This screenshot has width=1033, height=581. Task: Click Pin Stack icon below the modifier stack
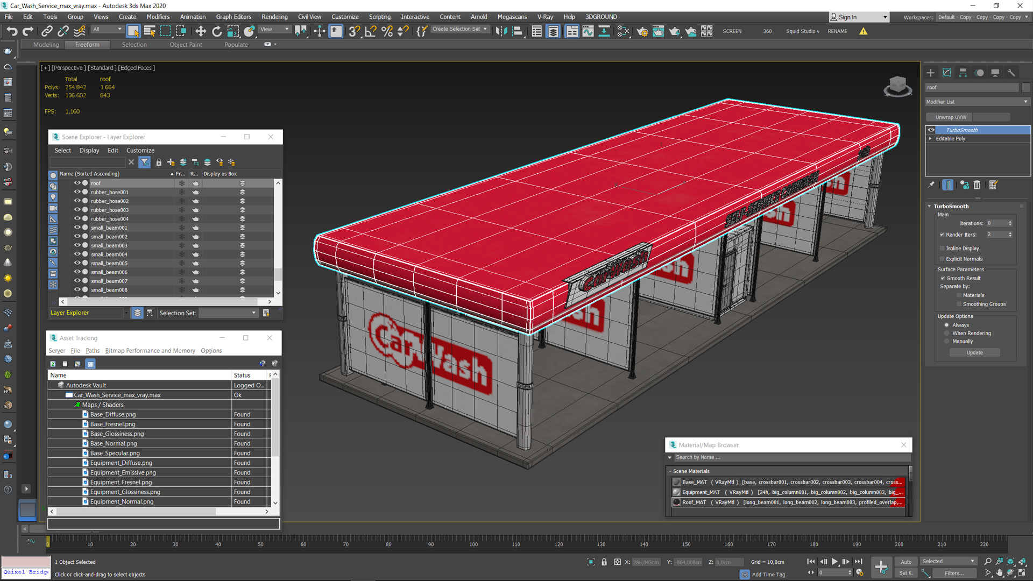tap(931, 185)
